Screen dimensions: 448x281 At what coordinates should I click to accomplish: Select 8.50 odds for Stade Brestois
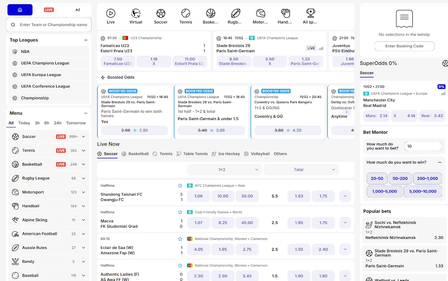(234, 61)
